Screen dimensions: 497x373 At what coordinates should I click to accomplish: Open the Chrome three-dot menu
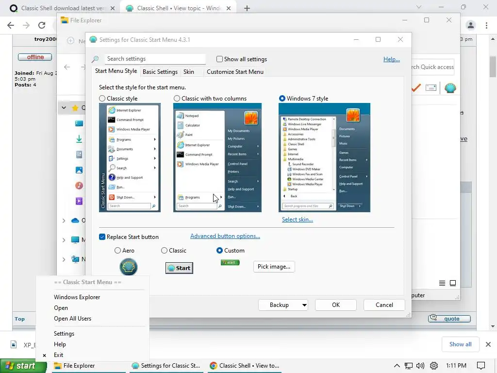(486, 25)
